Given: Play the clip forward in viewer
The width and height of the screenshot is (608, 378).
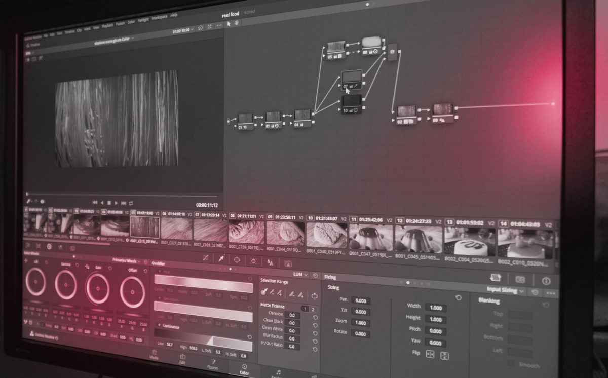Looking at the screenshot, I should click(117, 203).
